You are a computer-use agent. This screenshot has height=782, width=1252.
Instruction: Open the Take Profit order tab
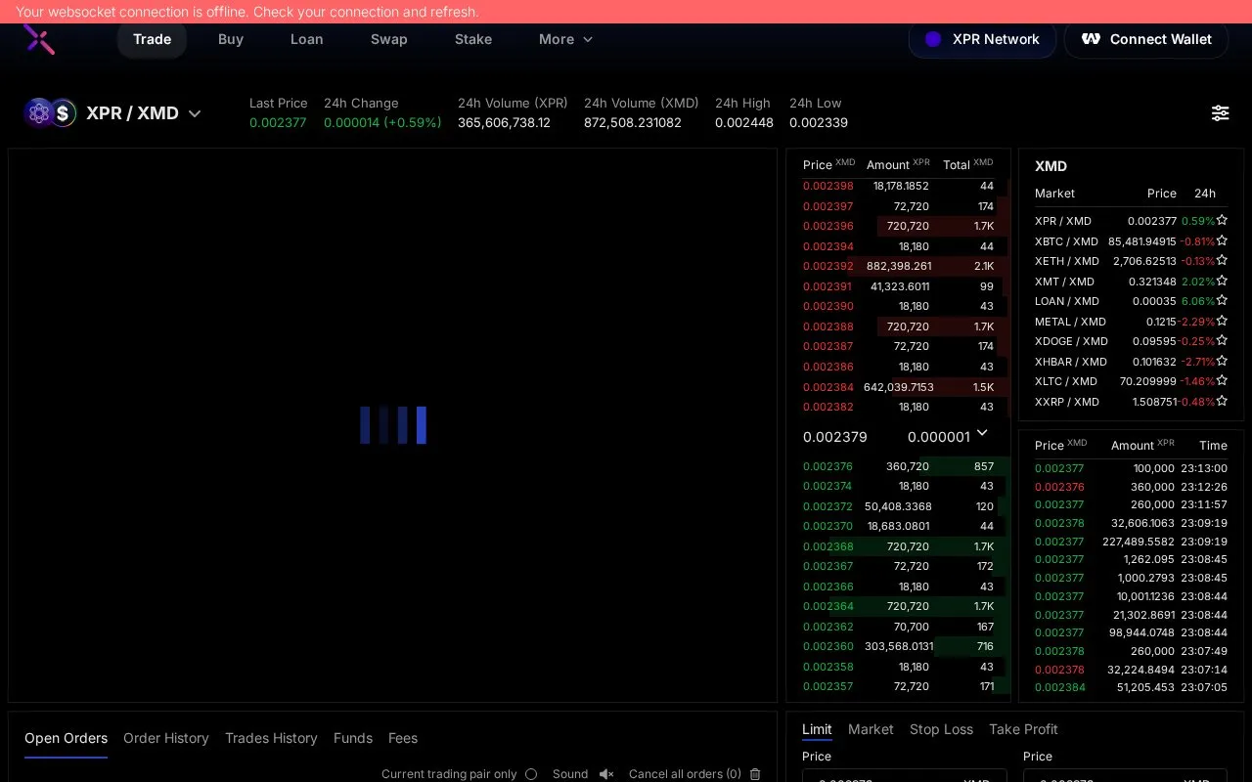(1023, 729)
